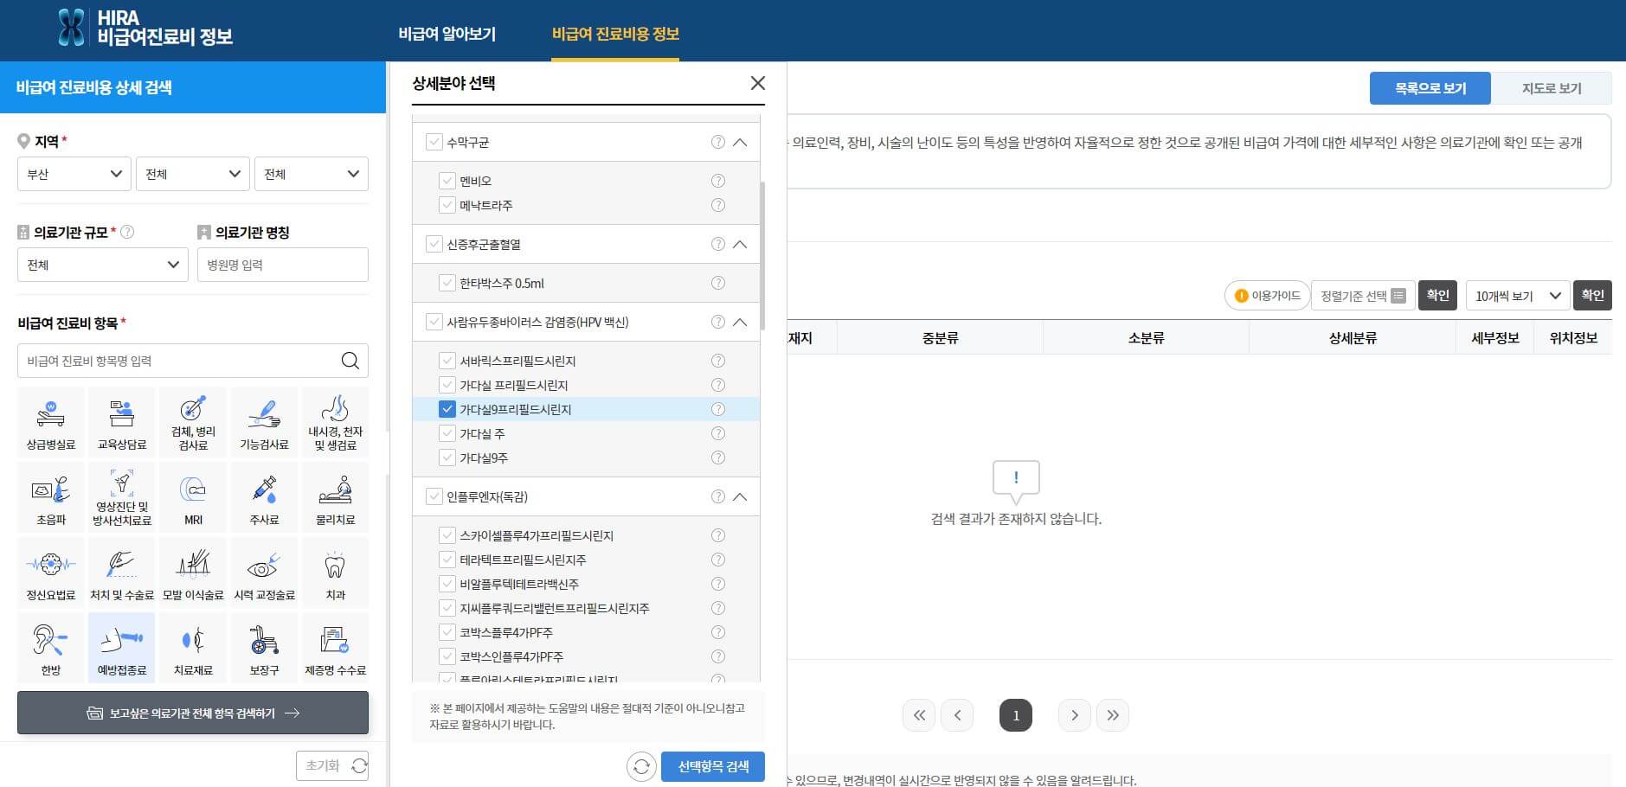Select the 물리치료 (physical therapy) category icon

point(335,496)
